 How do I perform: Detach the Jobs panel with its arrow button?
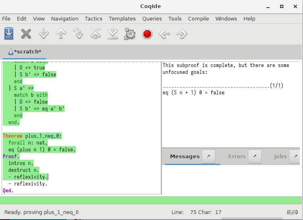(x=295, y=157)
